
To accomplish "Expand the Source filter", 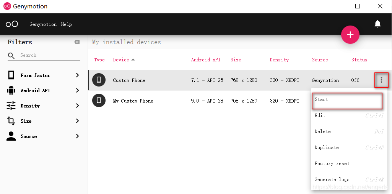I will [78, 136].
